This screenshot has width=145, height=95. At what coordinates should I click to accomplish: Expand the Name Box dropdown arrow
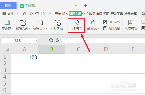click(36, 40)
